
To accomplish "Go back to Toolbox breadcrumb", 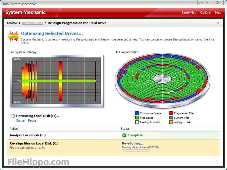I will pyautogui.click(x=12, y=23).
